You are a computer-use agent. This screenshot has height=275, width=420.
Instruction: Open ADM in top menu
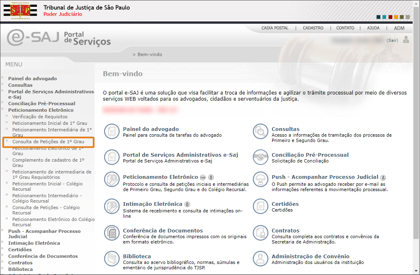tap(399, 28)
